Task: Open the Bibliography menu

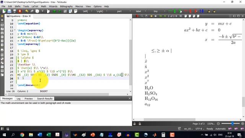Action: click(66, 7)
